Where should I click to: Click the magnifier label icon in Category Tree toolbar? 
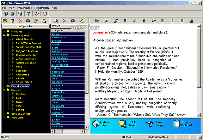pyautogui.click(x=28, y=21)
